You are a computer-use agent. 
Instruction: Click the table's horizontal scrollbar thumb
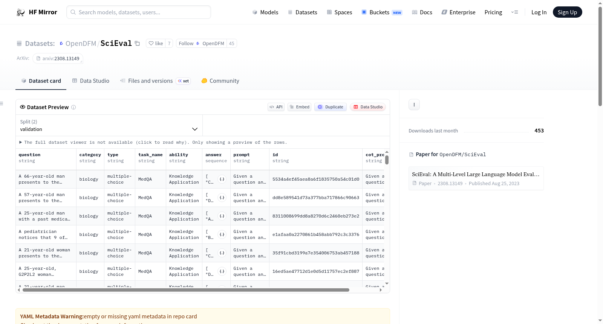[186, 290]
